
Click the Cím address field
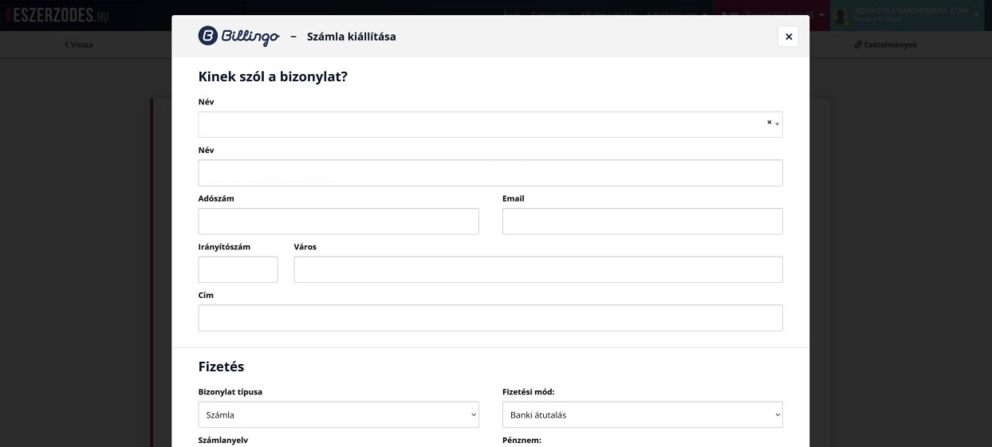(490, 318)
